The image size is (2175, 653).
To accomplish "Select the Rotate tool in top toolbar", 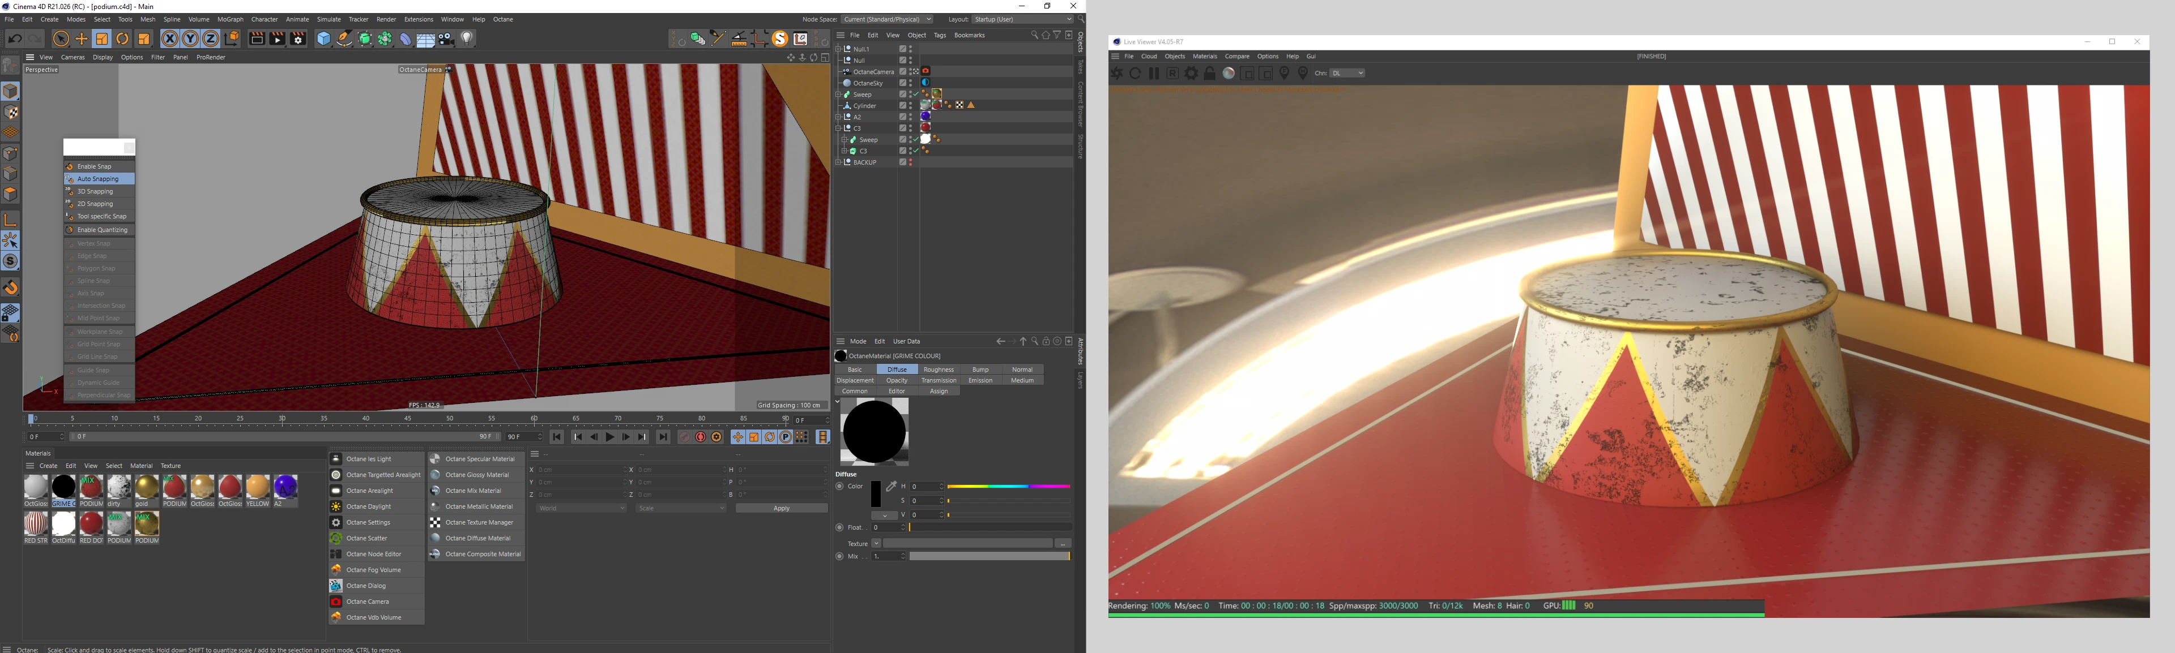I will click(122, 39).
